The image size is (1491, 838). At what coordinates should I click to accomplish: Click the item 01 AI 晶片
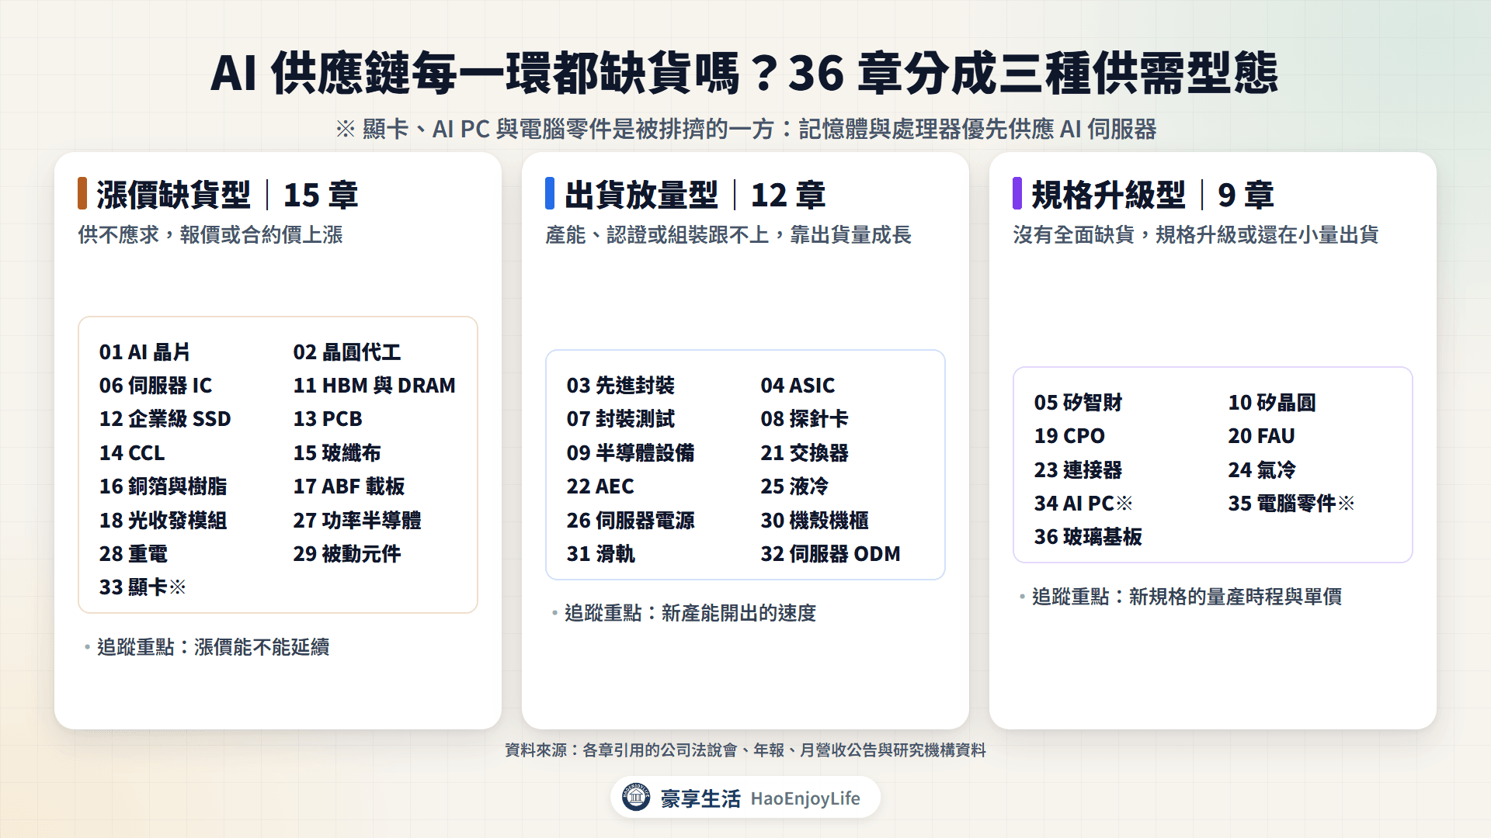point(144,352)
